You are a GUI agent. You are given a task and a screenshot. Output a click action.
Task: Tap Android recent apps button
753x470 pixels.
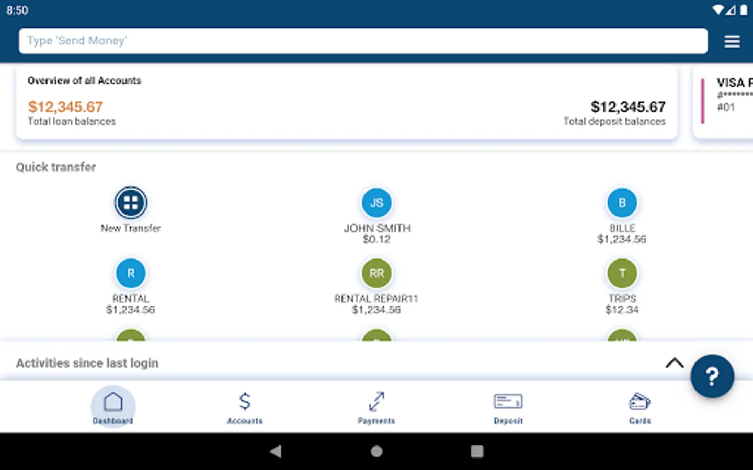pos(477,451)
